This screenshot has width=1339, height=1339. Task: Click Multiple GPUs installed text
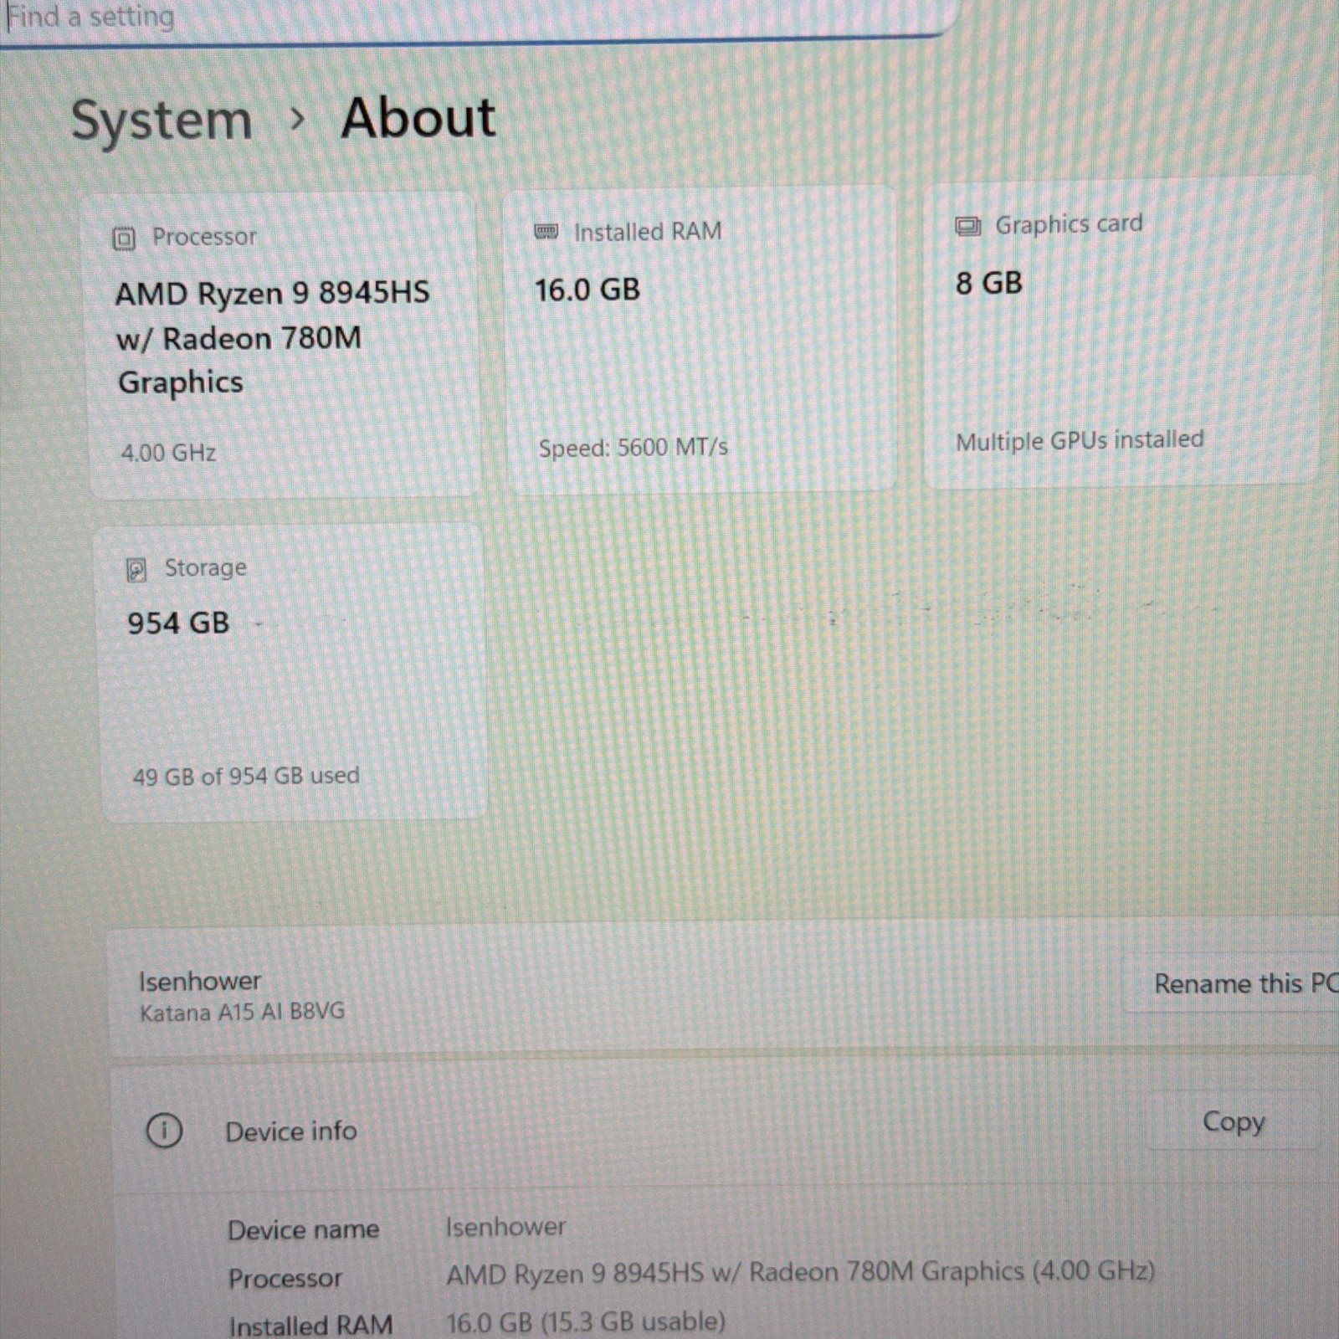click(1080, 440)
